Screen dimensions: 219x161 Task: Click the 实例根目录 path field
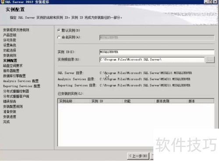[152, 59]
